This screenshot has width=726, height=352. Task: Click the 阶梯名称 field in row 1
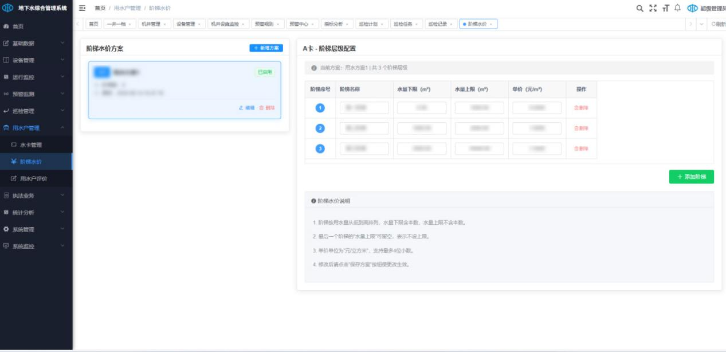click(x=364, y=108)
